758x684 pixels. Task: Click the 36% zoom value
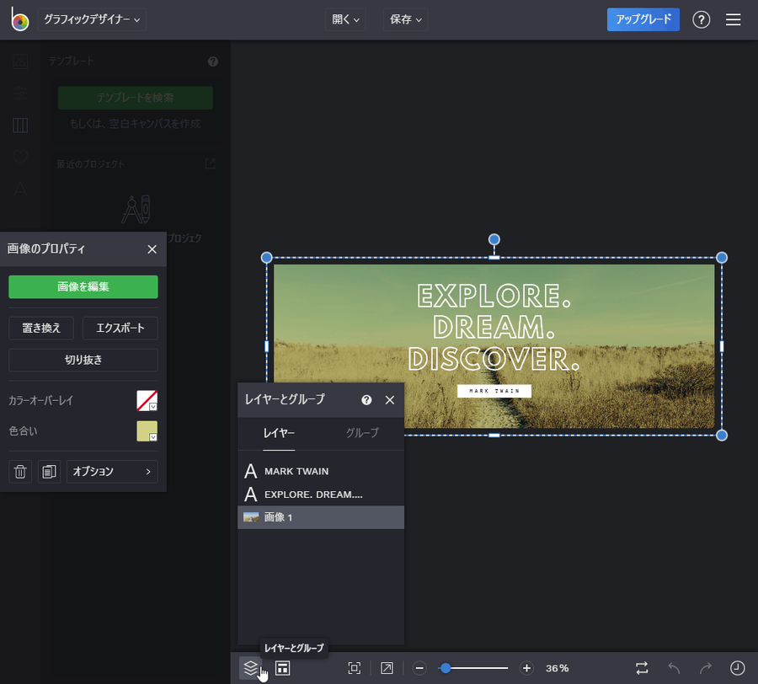pyautogui.click(x=557, y=668)
